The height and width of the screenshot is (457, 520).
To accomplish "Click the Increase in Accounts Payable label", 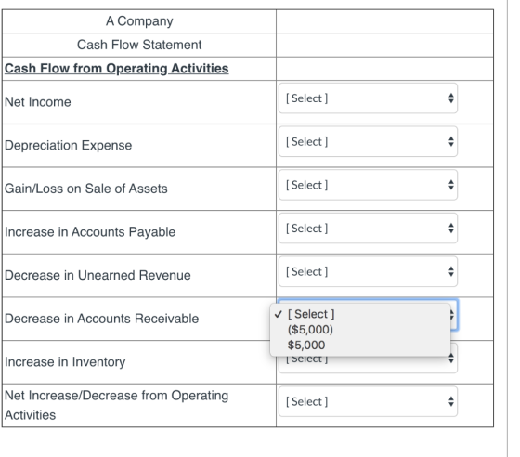I will tap(90, 232).
